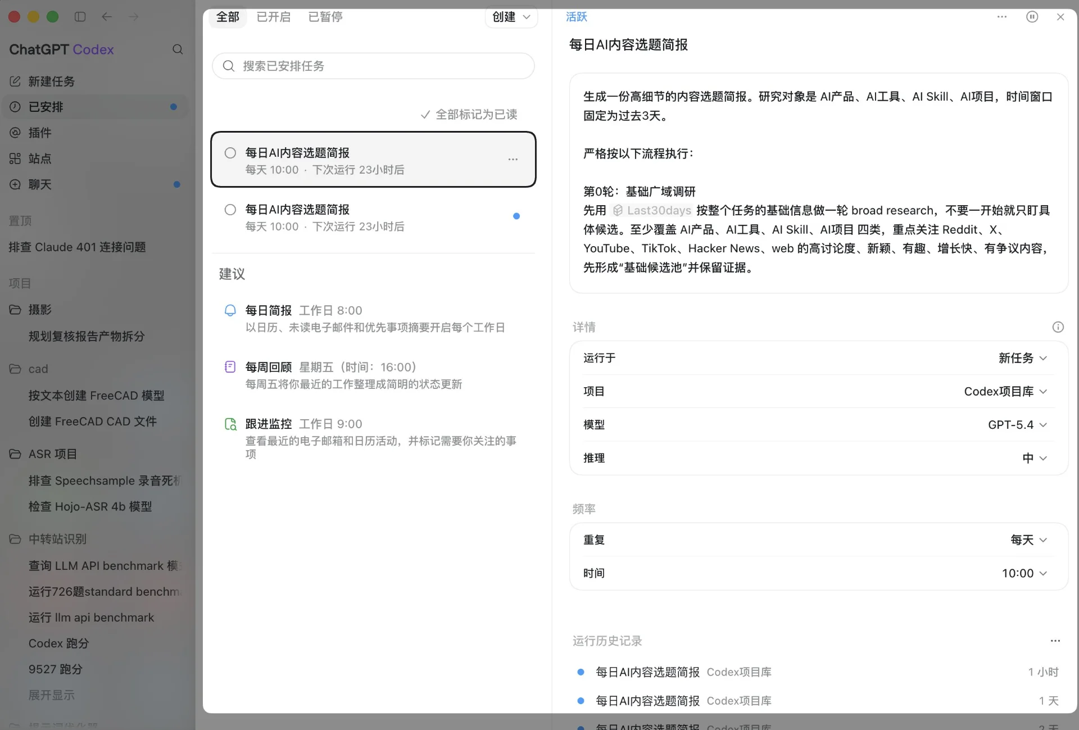Change the 重复 每天 dropdown
1079x730 pixels.
1029,540
